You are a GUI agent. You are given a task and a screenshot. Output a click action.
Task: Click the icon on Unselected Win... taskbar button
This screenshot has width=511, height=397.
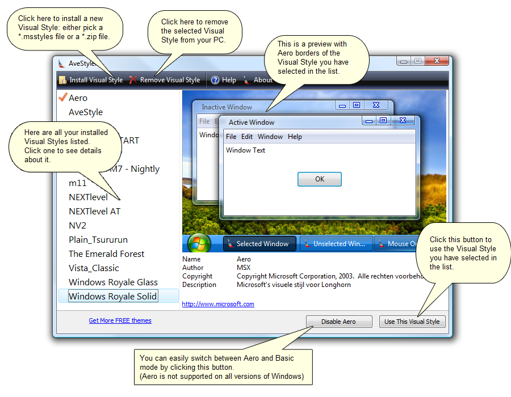tap(307, 243)
